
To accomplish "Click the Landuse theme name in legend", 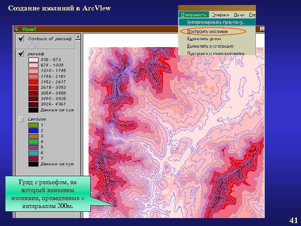I will 37,119.
